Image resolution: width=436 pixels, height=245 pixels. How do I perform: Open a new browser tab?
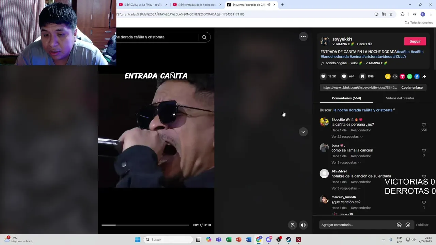(x=282, y=5)
